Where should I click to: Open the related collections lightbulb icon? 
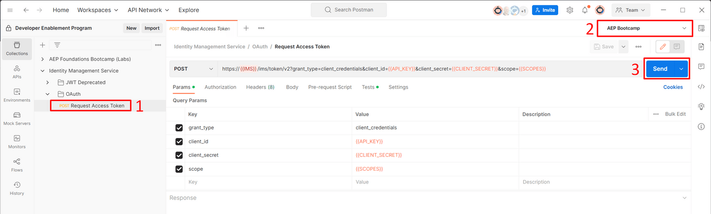(701, 106)
